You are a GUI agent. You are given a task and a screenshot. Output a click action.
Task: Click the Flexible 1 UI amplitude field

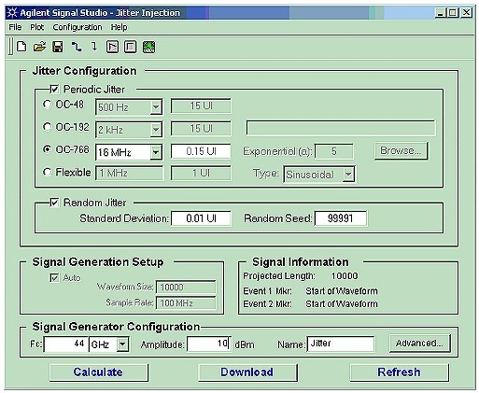point(201,173)
